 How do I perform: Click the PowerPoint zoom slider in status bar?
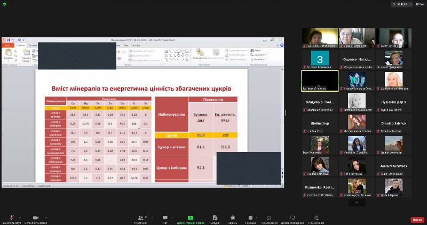pos(264,186)
